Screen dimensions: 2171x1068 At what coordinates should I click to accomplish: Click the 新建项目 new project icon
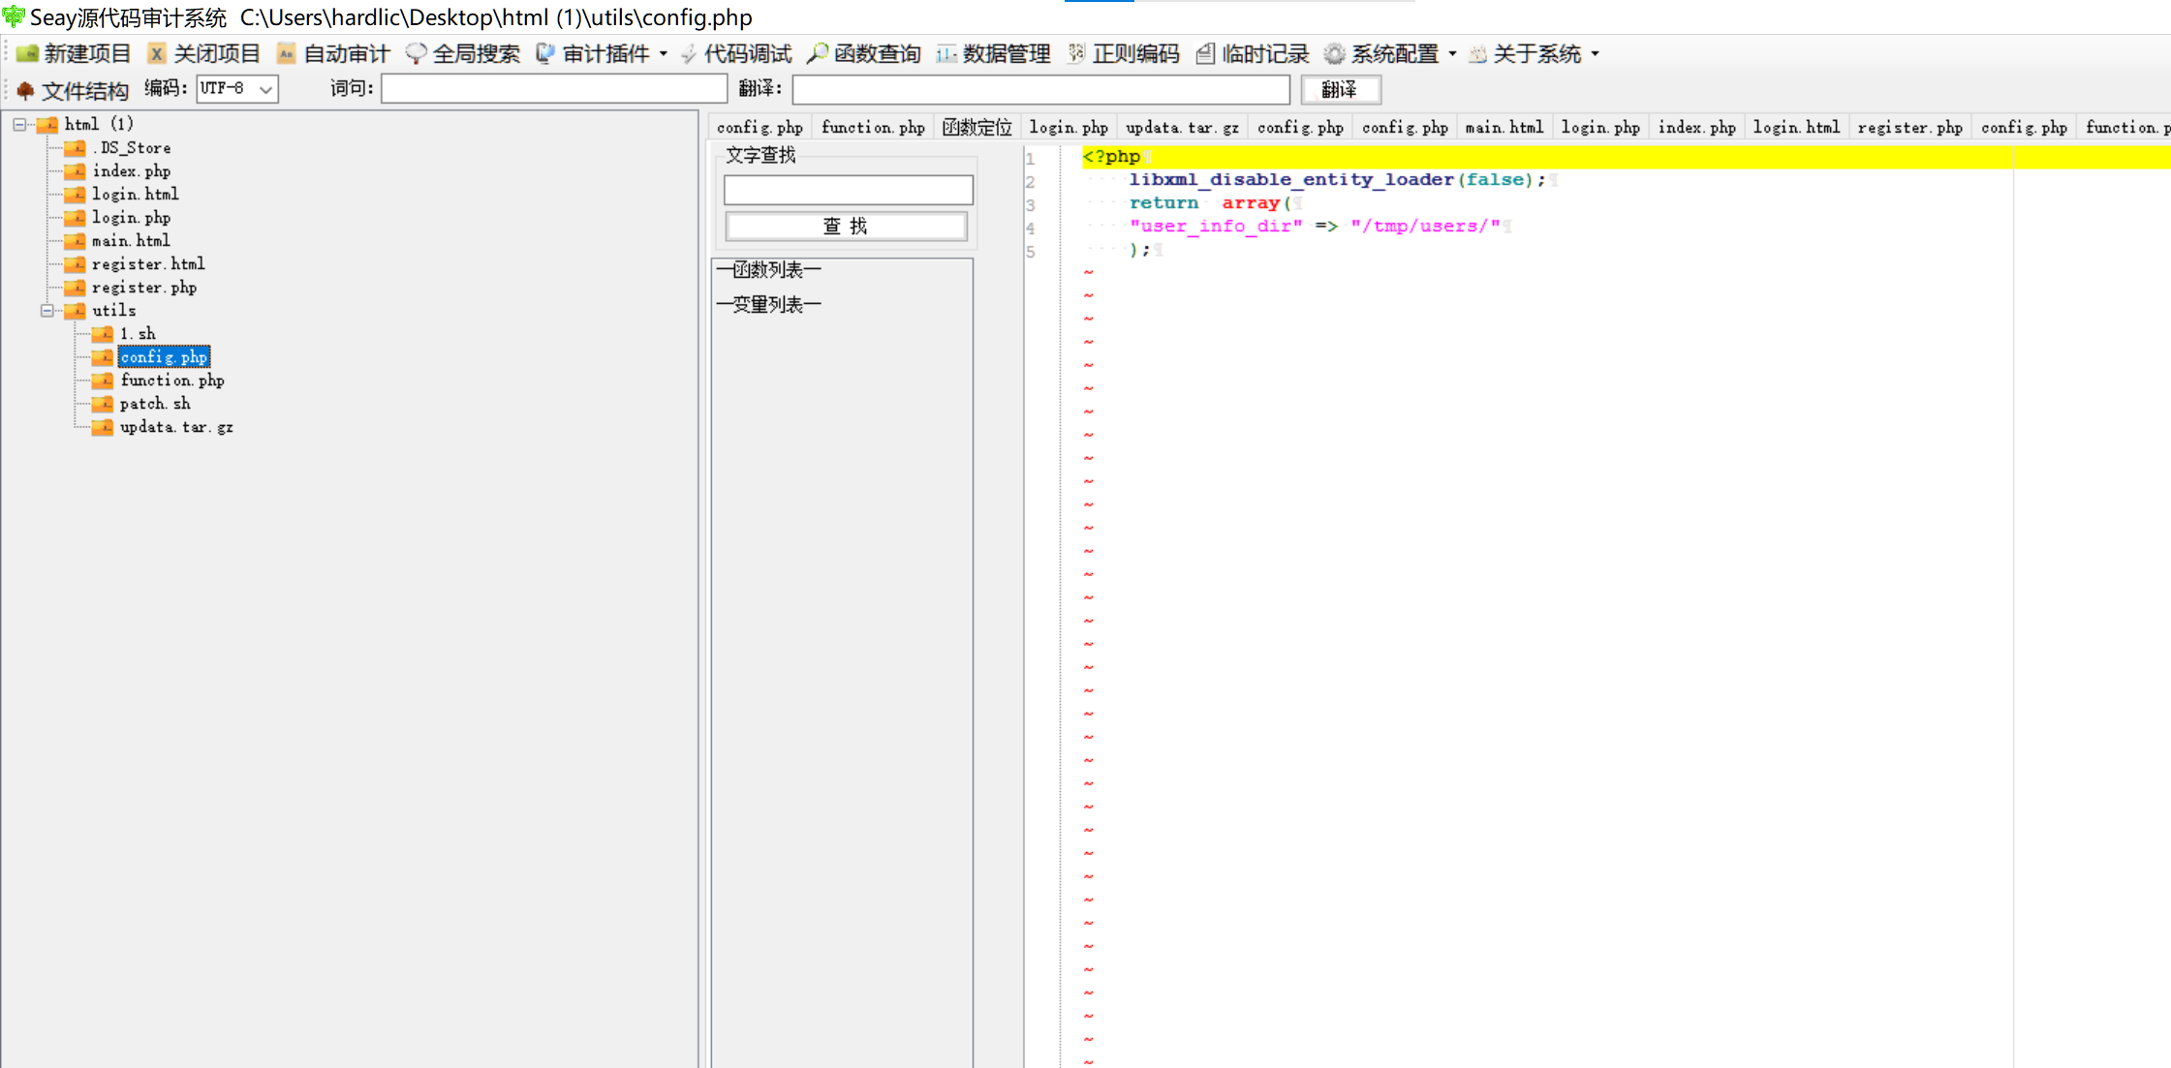[28, 53]
